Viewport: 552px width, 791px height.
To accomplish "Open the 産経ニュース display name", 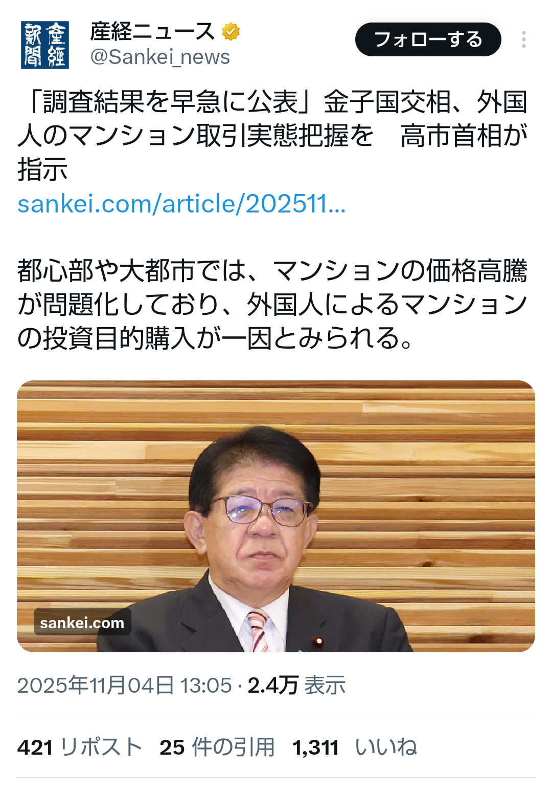I will 152,32.
